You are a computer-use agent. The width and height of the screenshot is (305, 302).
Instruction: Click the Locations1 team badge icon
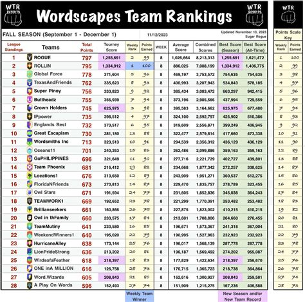pos(30,176)
